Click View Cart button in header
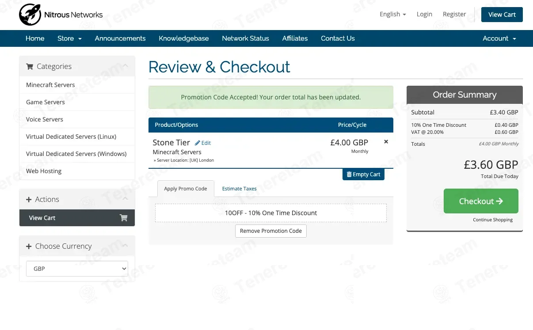This screenshot has width=533, height=330. [502, 15]
